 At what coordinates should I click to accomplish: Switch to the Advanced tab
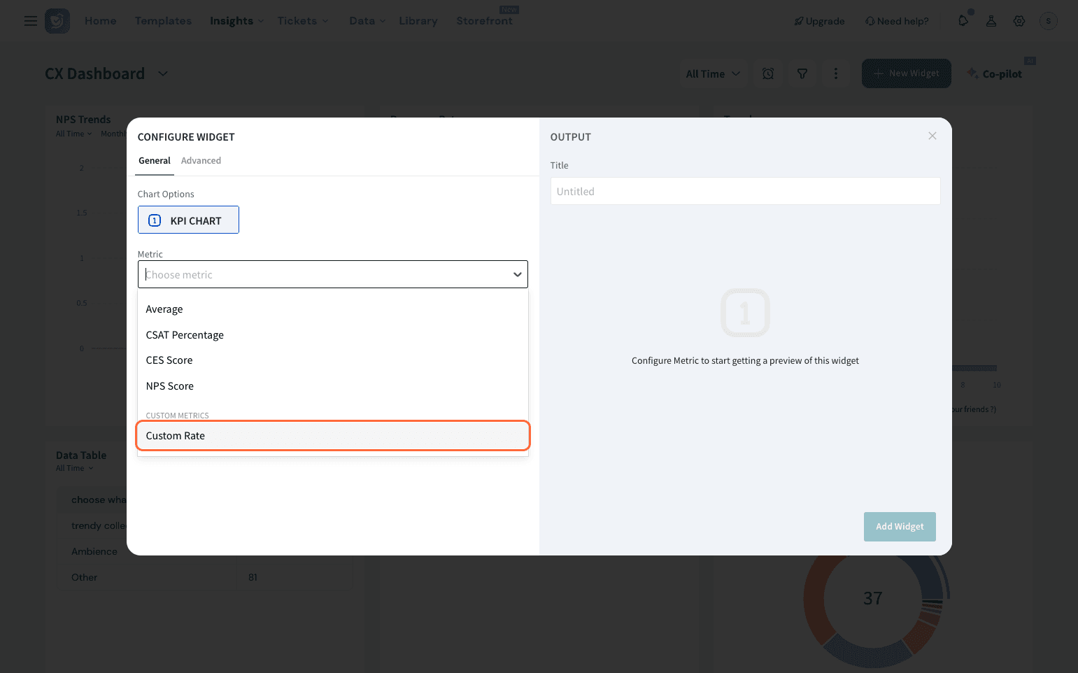[x=201, y=161]
